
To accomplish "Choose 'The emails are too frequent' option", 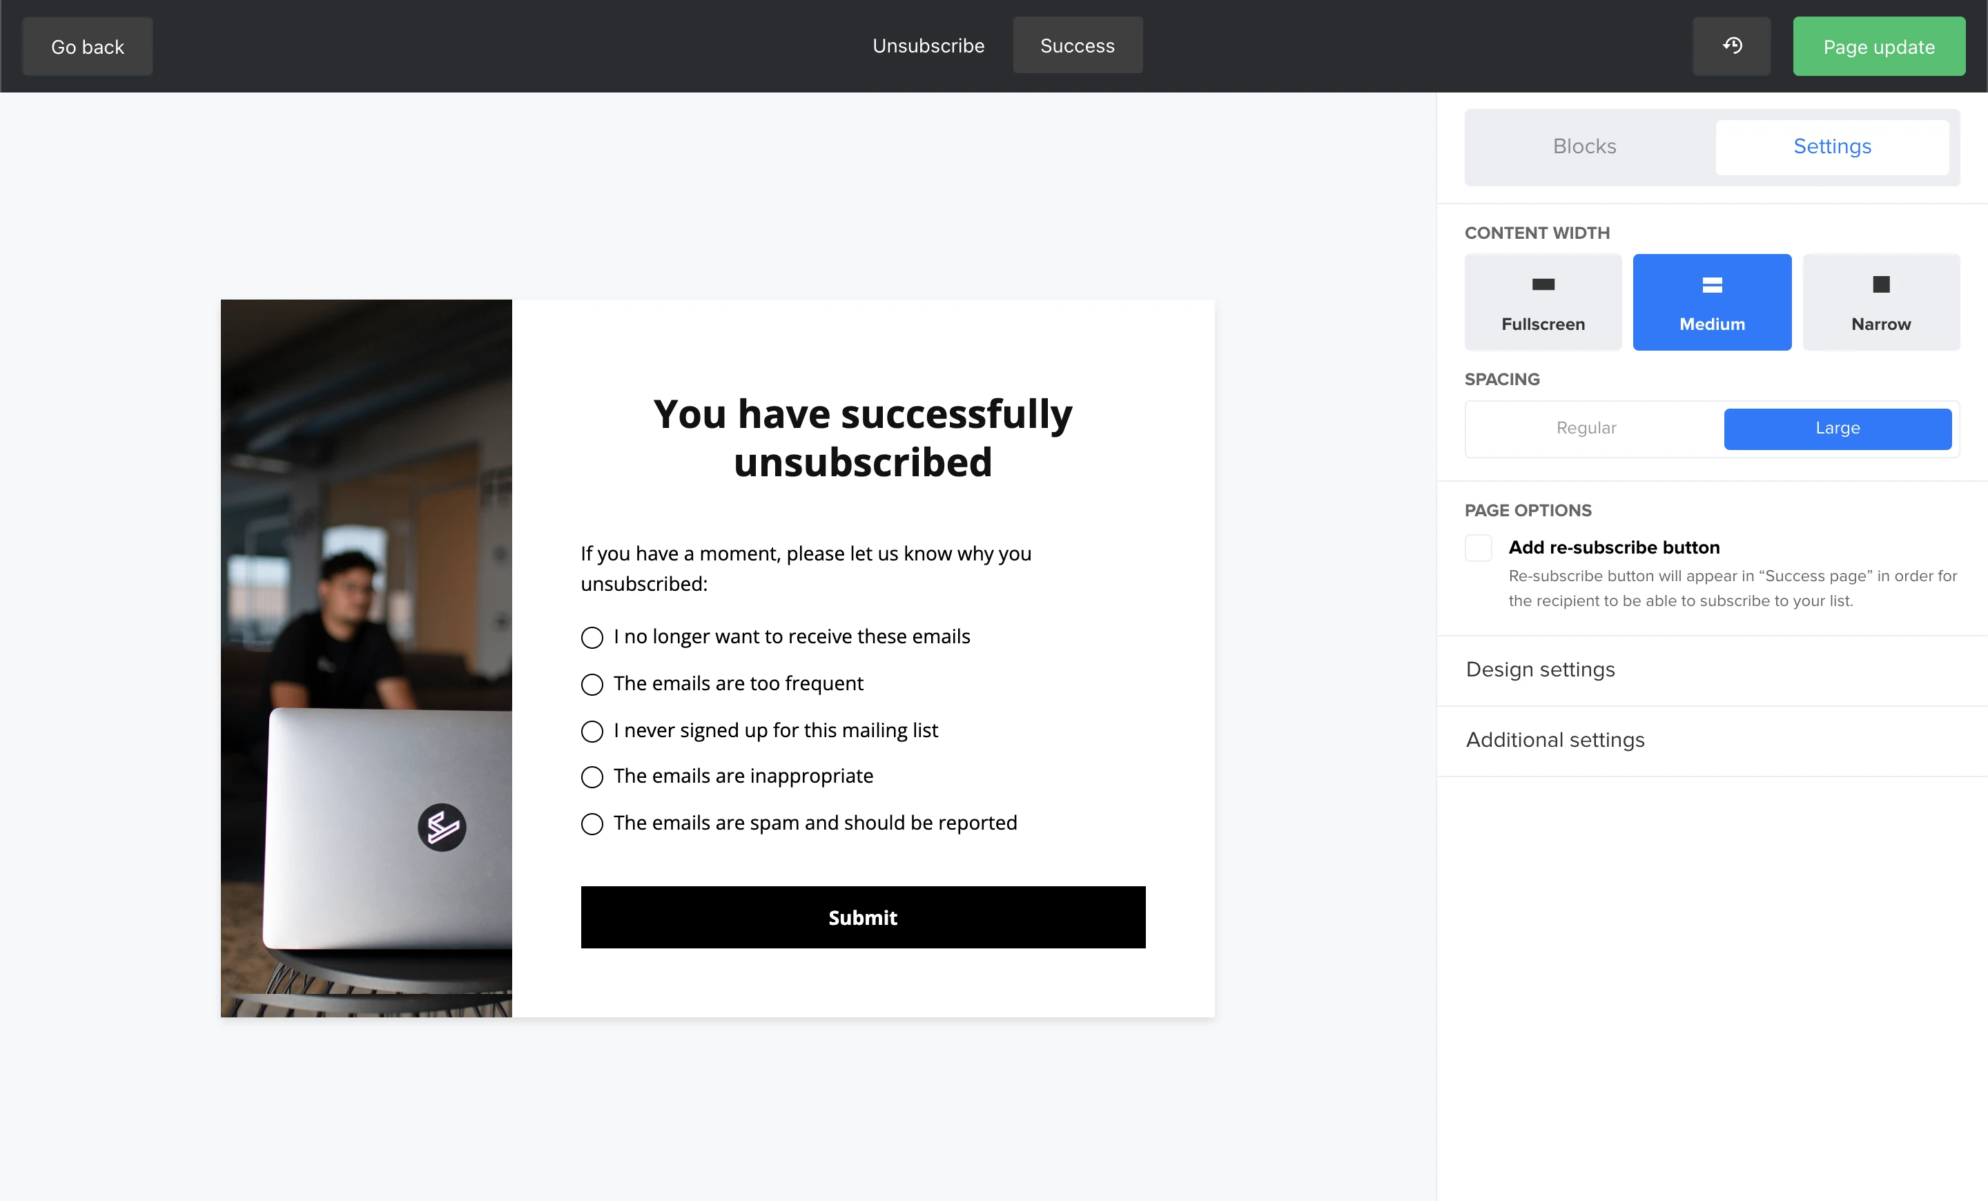I will (592, 685).
